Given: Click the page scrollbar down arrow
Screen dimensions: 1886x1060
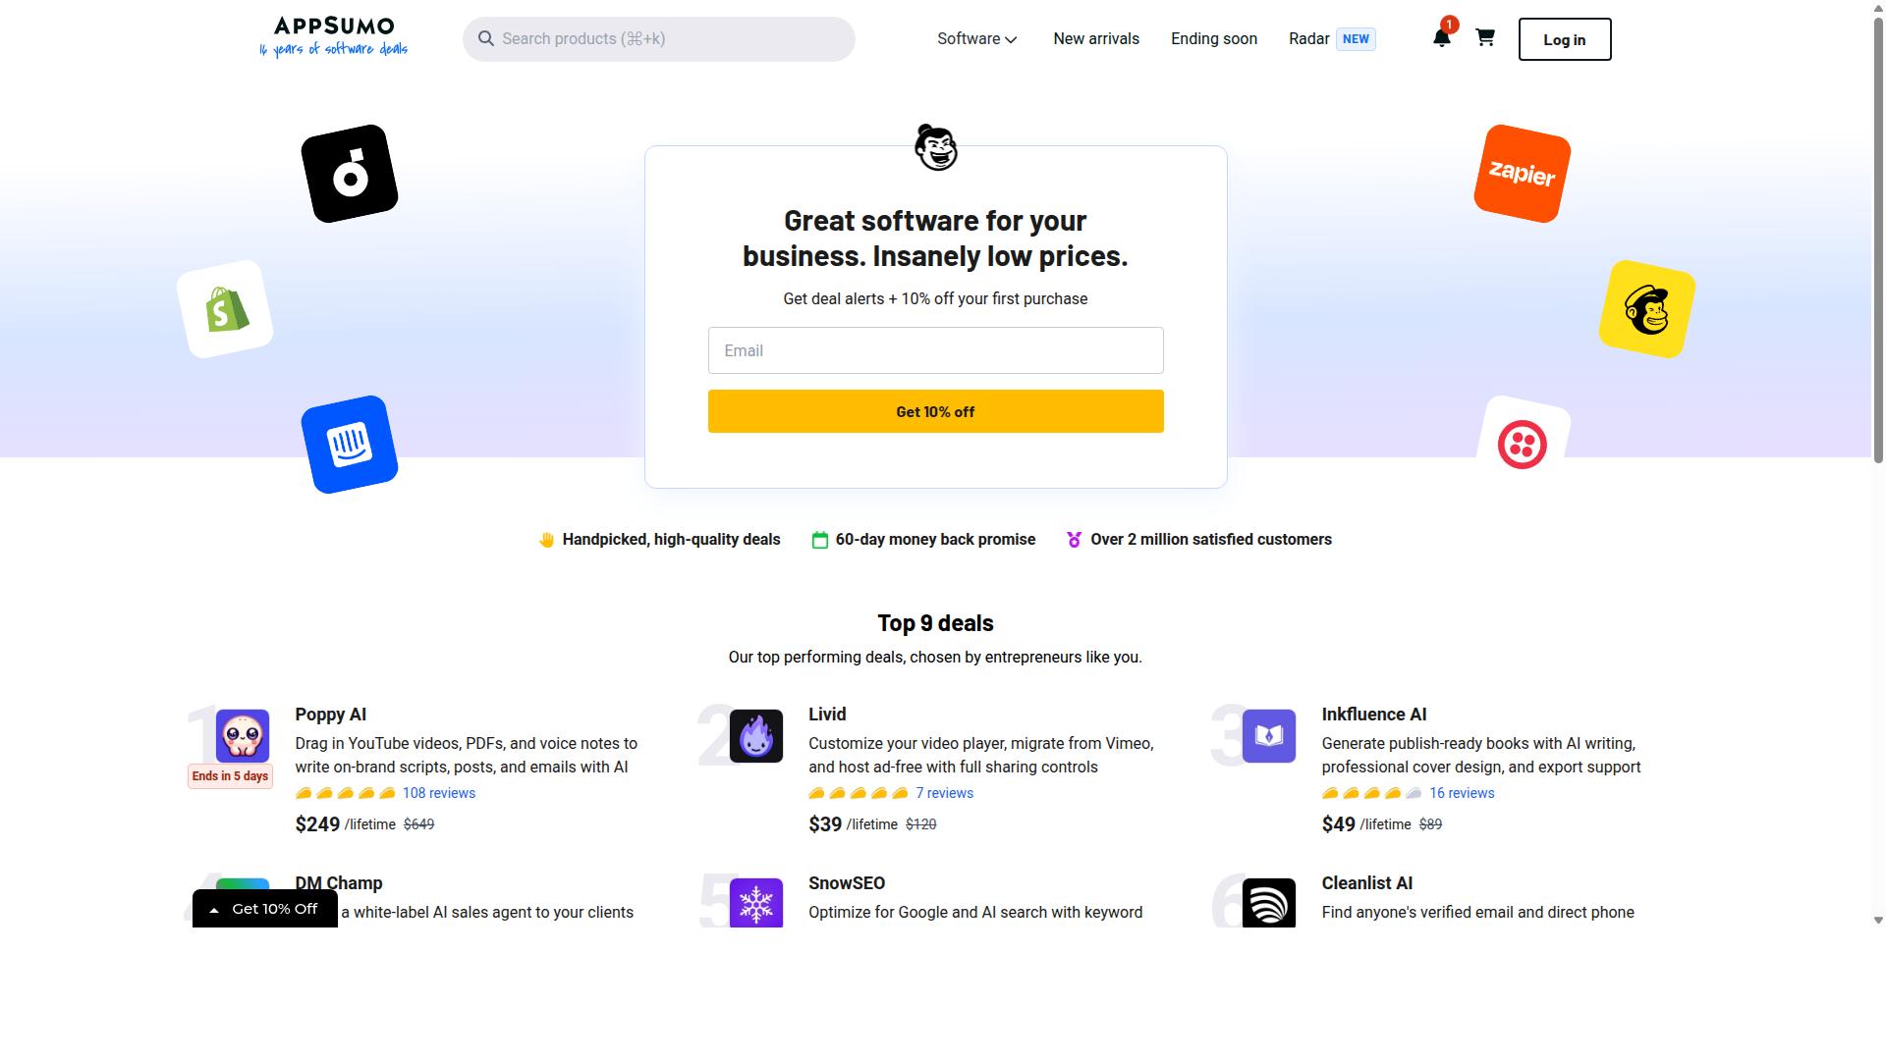Looking at the screenshot, I should (x=1878, y=921).
